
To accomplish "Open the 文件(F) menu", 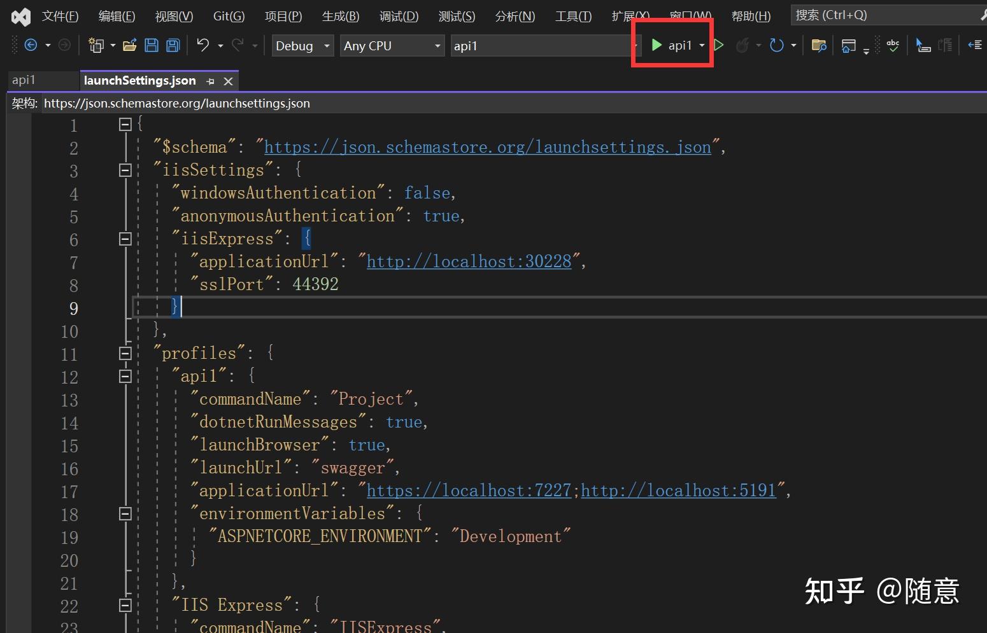I will point(60,17).
